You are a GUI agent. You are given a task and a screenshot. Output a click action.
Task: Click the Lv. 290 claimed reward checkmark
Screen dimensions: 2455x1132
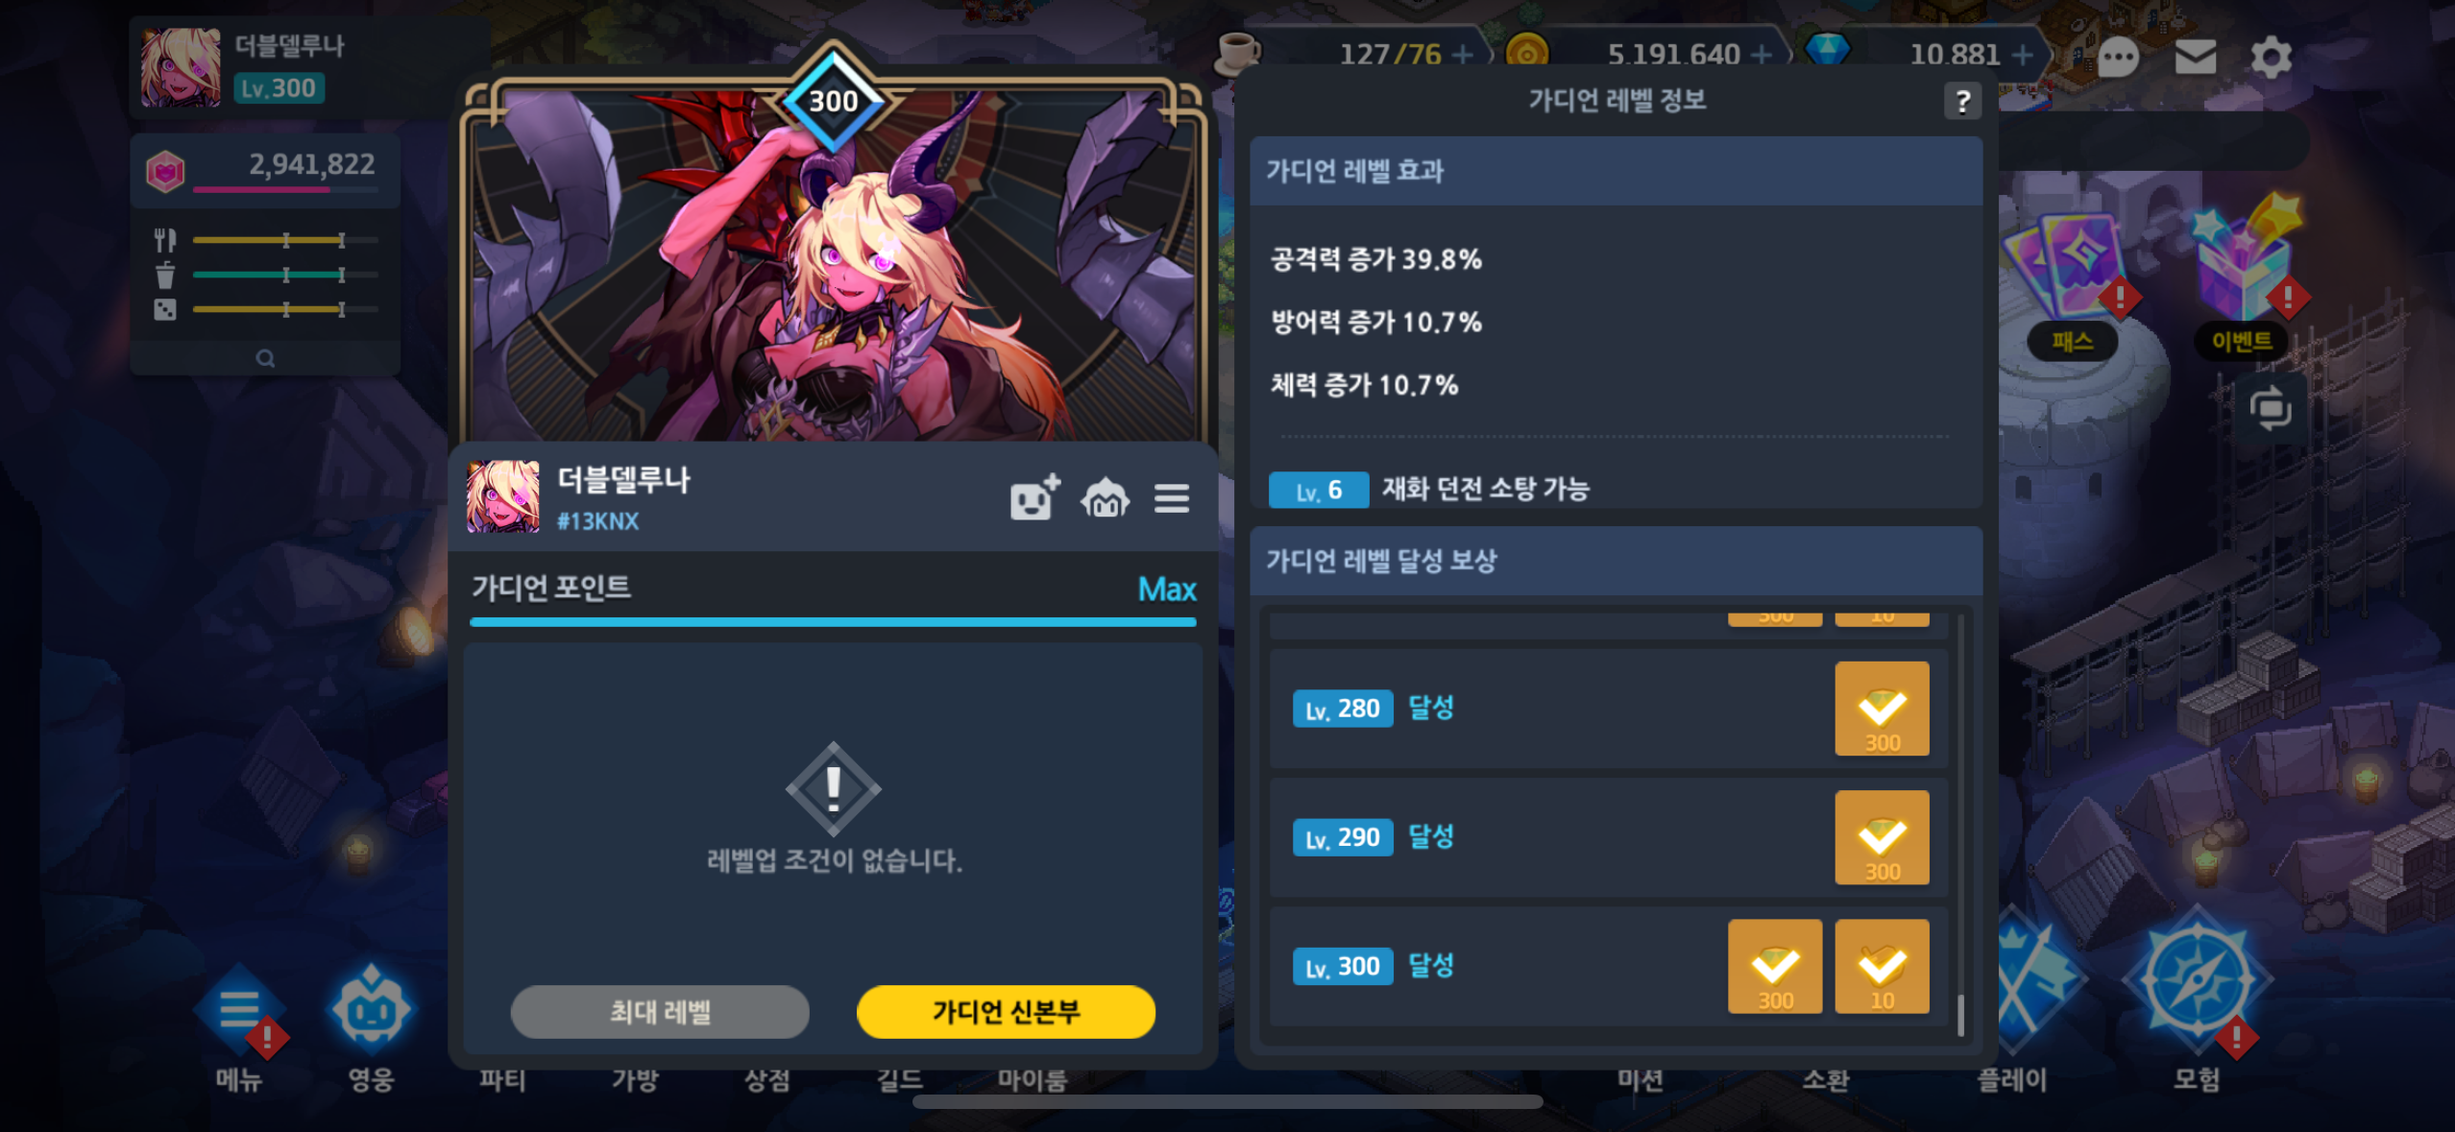tap(1881, 837)
